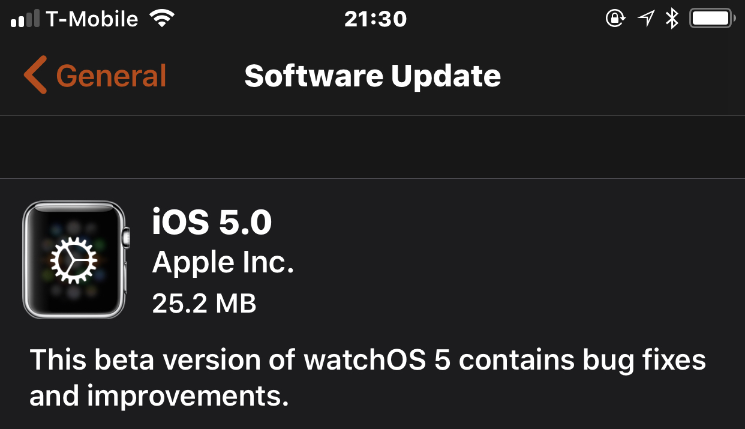Tap the watchOS 5 beta description text
This screenshot has height=429, width=745.
coord(368,378)
